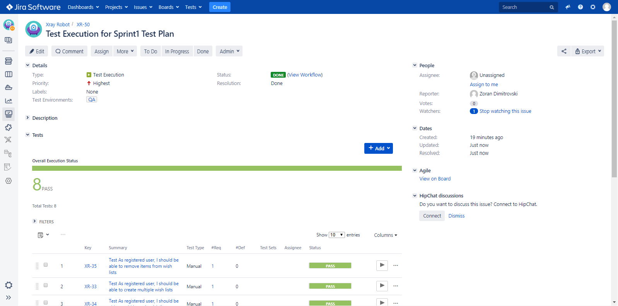
Task: Open project settings gear at sidebar bottom
Action: coord(9,285)
